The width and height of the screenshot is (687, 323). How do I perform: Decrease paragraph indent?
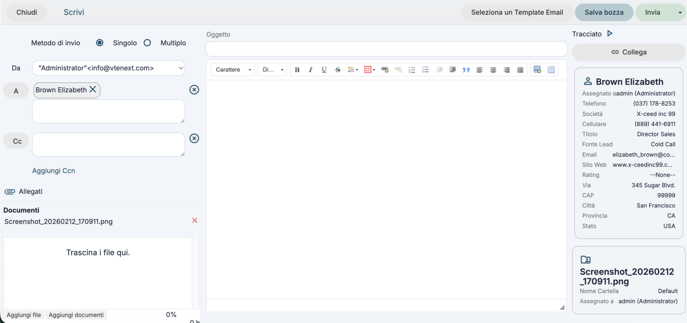[x=439, y=70]
